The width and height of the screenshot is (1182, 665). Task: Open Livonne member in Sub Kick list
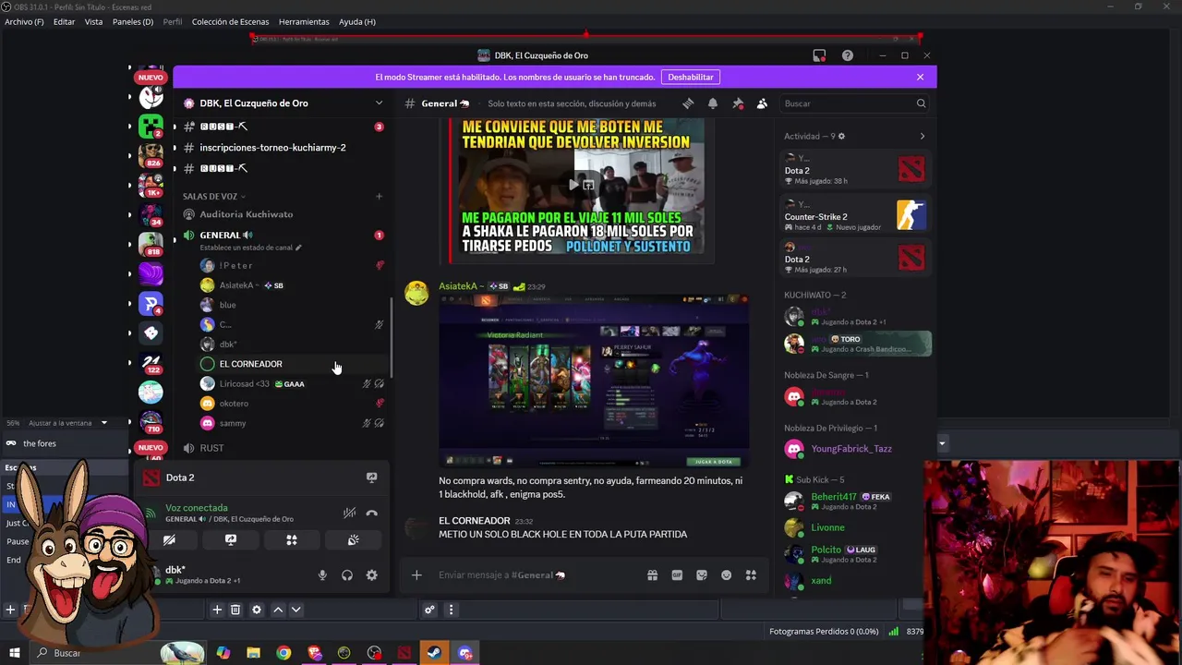click(x=827, y=527)
